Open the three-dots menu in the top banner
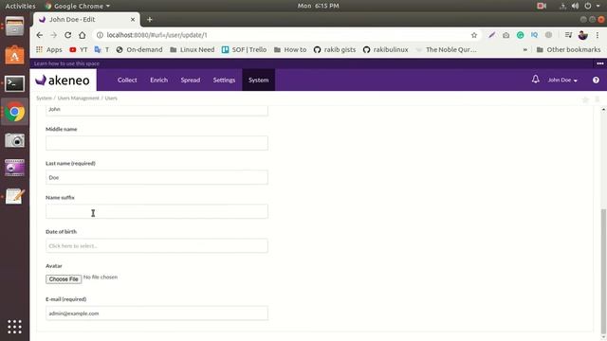Image resolution: width=607 pixels, height=341 pixels. point(600,63)
